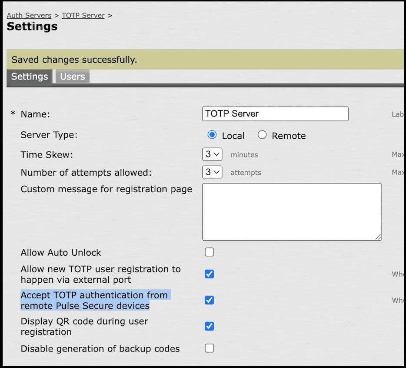Check Disable generation of backup codes
This screenshot has height=368, width=406.
[209, 348]
